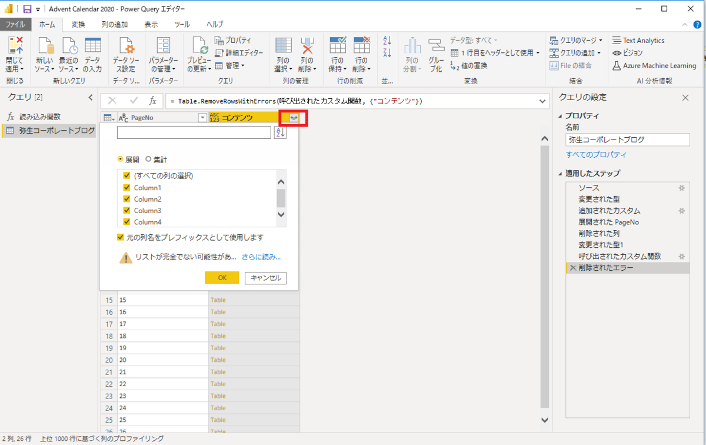Uncheck the Column3 checkbox
Image resolution: width=706 pixels, height=445 pixels.
[126, 210]
